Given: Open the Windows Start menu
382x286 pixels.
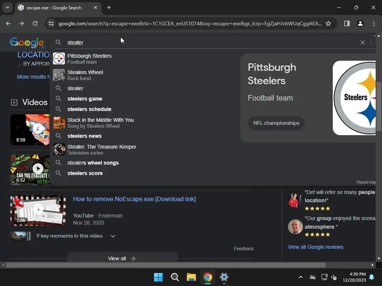Looking at the screenshot, I should 158,277.
